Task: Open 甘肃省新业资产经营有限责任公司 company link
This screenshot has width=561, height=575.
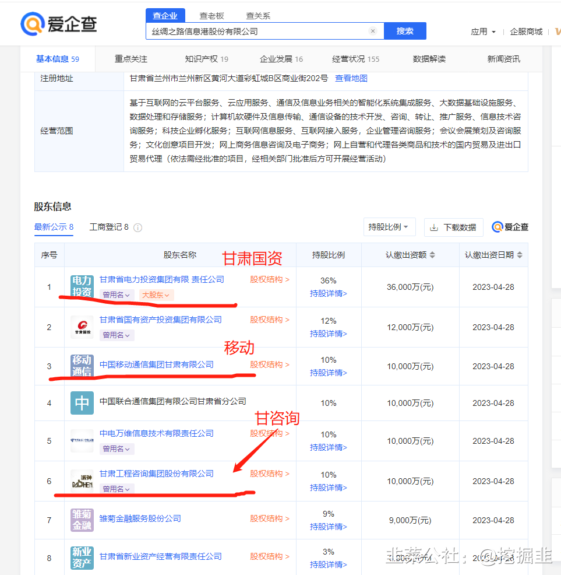Action: click(161, 556)
